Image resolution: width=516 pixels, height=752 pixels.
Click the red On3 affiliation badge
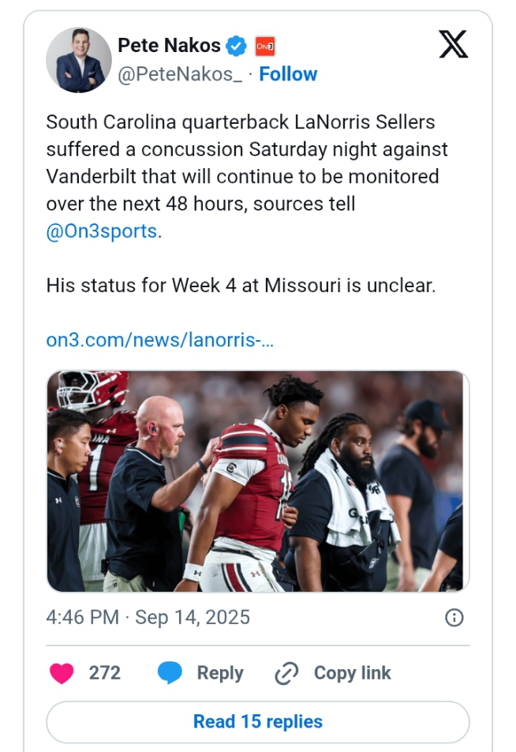[x=264, y=46]
